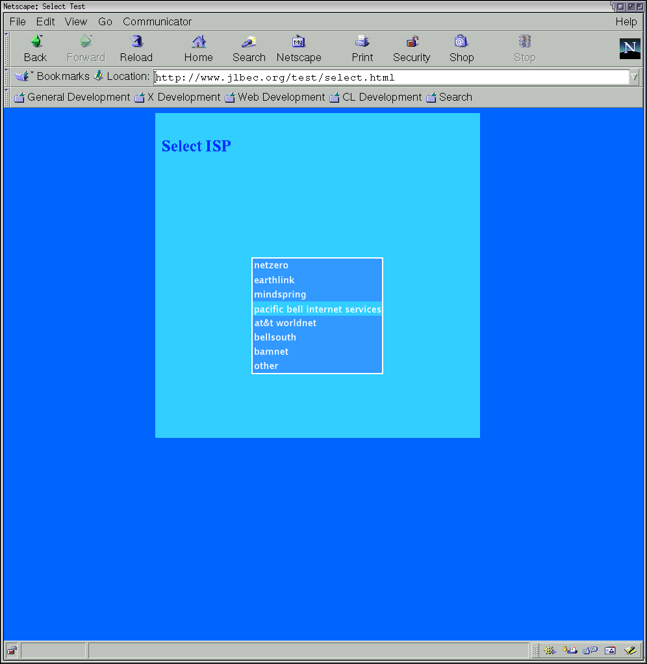
Task: Click the Location page proxy icon
Action: 98,76
